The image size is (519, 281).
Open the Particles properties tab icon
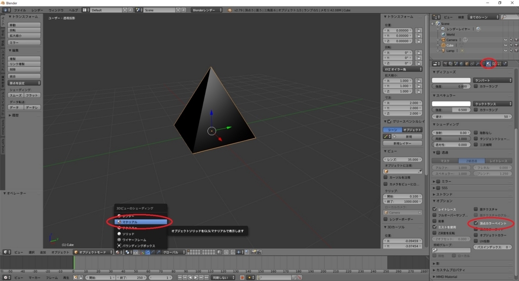tap(499, 64)
